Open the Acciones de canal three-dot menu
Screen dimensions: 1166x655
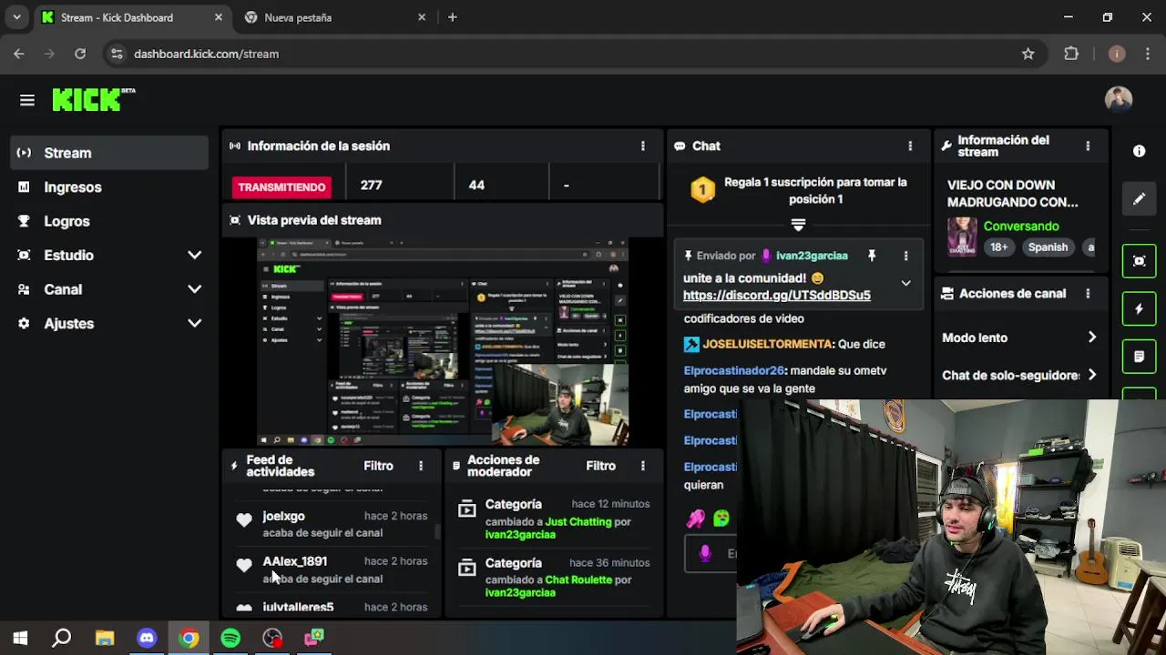1088,294
